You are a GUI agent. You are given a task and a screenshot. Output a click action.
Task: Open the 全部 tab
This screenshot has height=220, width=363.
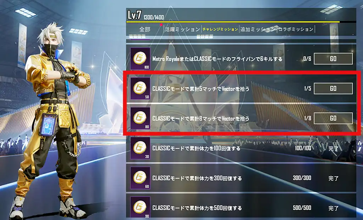click(145, 29)
